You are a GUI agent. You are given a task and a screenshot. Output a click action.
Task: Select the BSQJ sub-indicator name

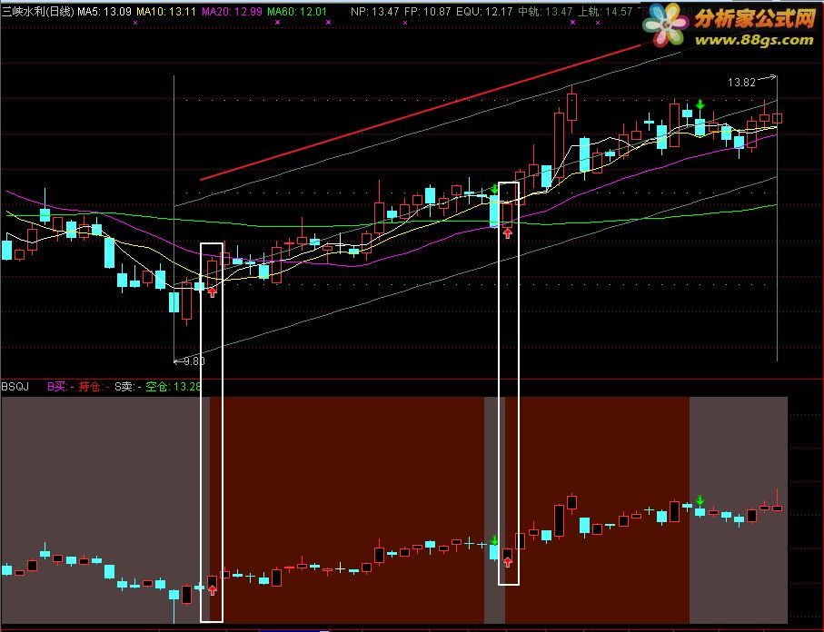pos(15,387)
